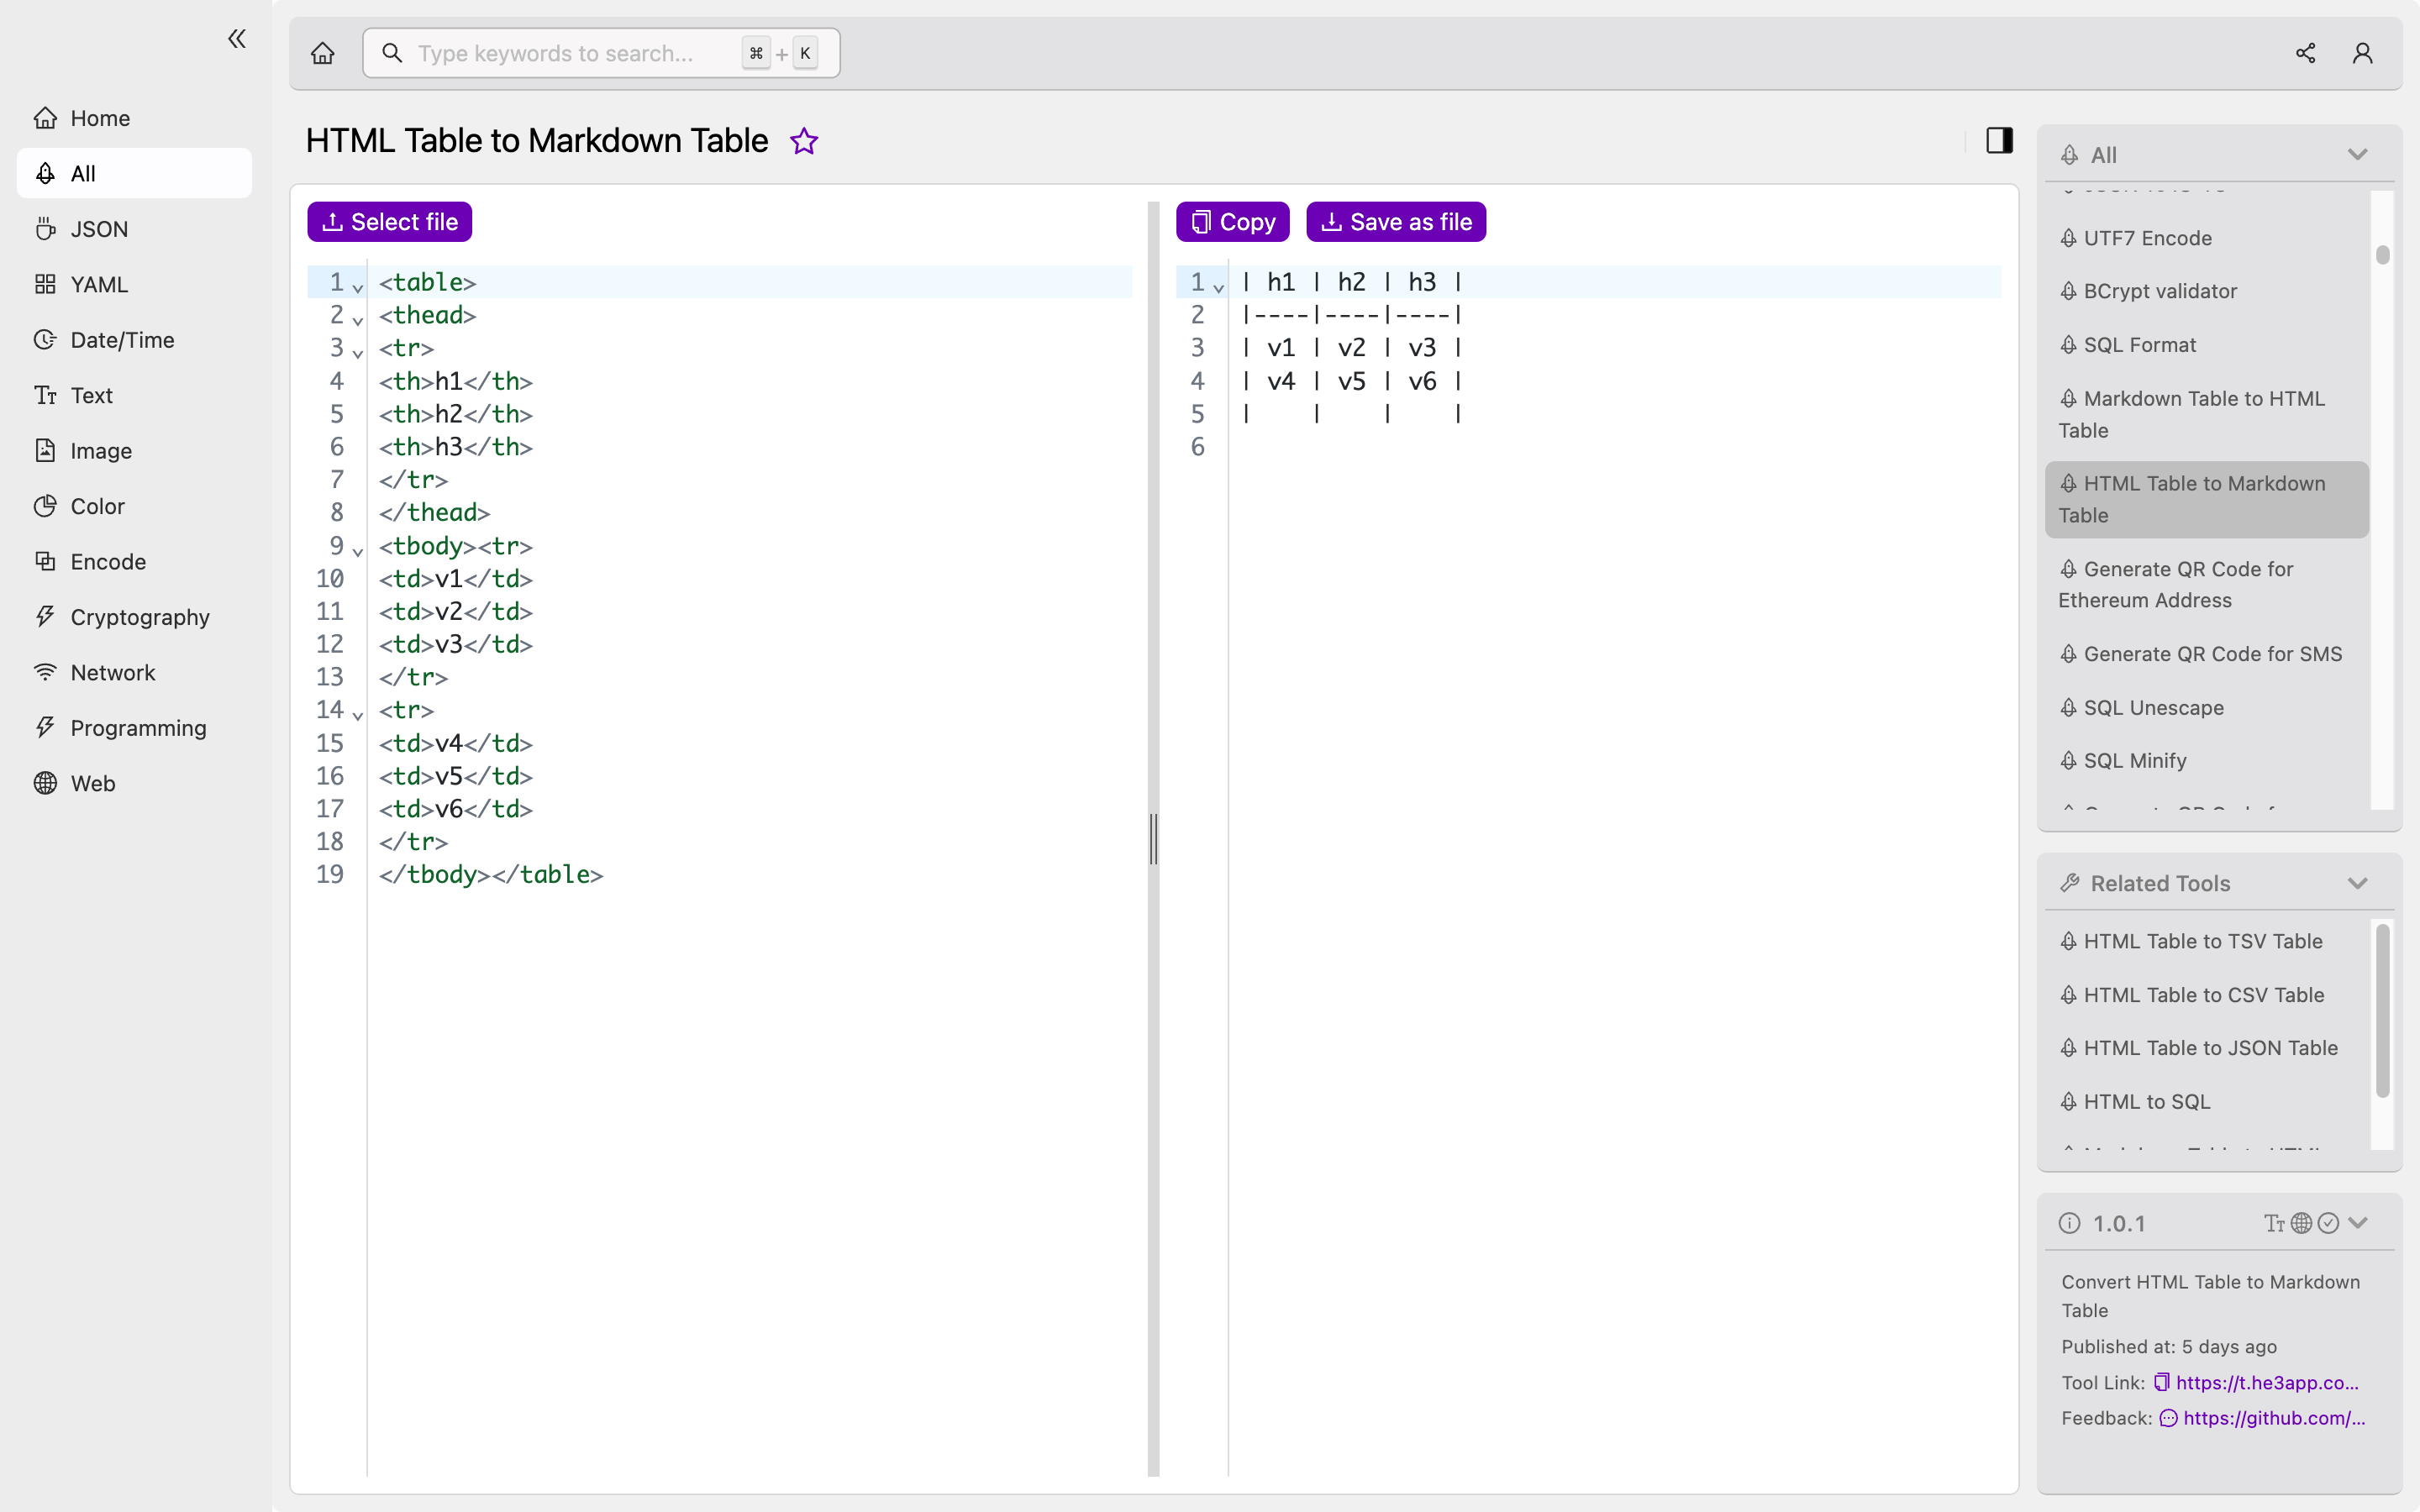Select the Cryptography menu item in sidebar

(141, 617)
